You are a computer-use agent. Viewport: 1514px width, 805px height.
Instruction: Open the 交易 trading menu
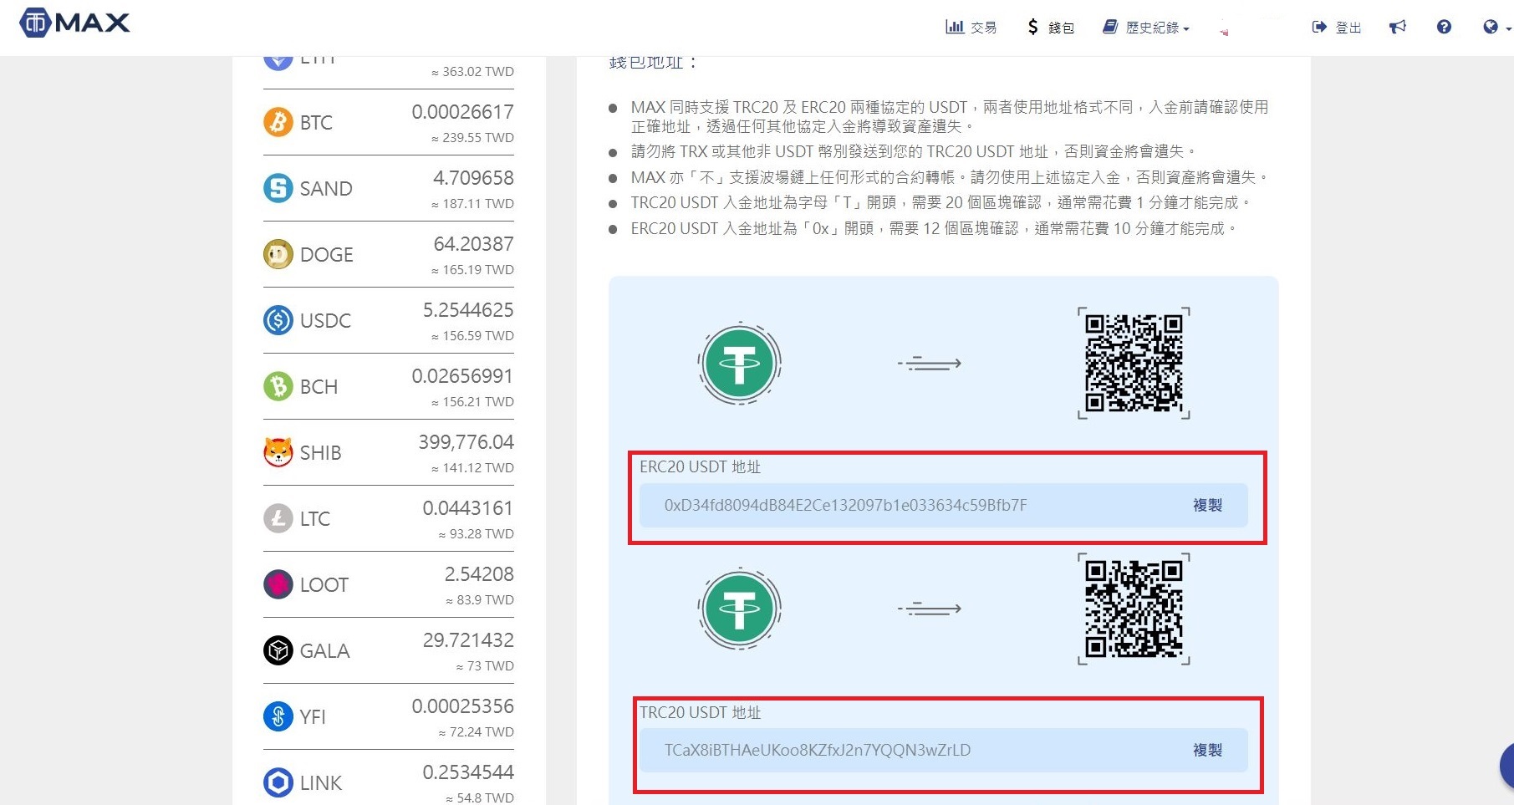[971, 28]
